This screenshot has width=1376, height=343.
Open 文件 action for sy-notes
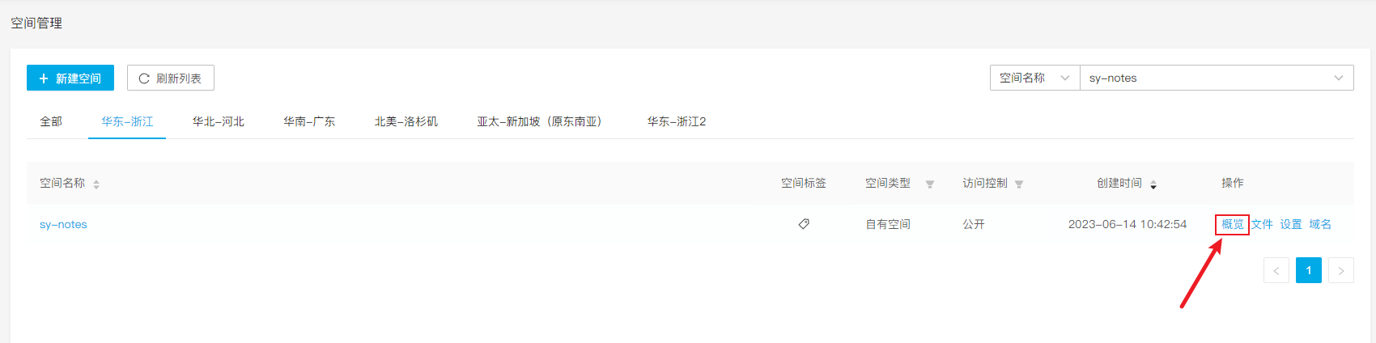(1262, 224)
